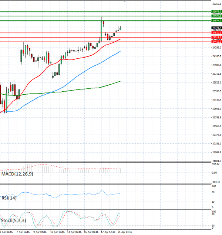222x235 pixels.
Task: Select the green long-term moving average line
Action: (74, 90)
